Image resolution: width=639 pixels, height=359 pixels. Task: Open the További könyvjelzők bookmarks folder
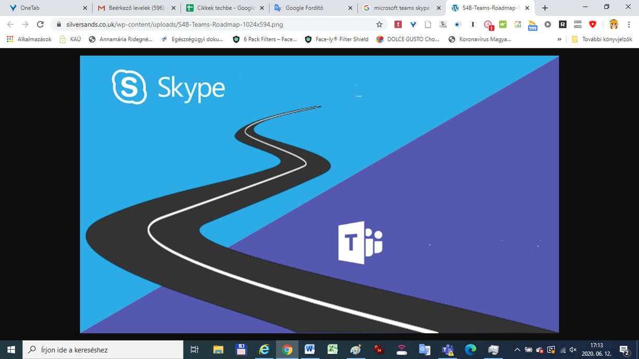tap(601, 39)
